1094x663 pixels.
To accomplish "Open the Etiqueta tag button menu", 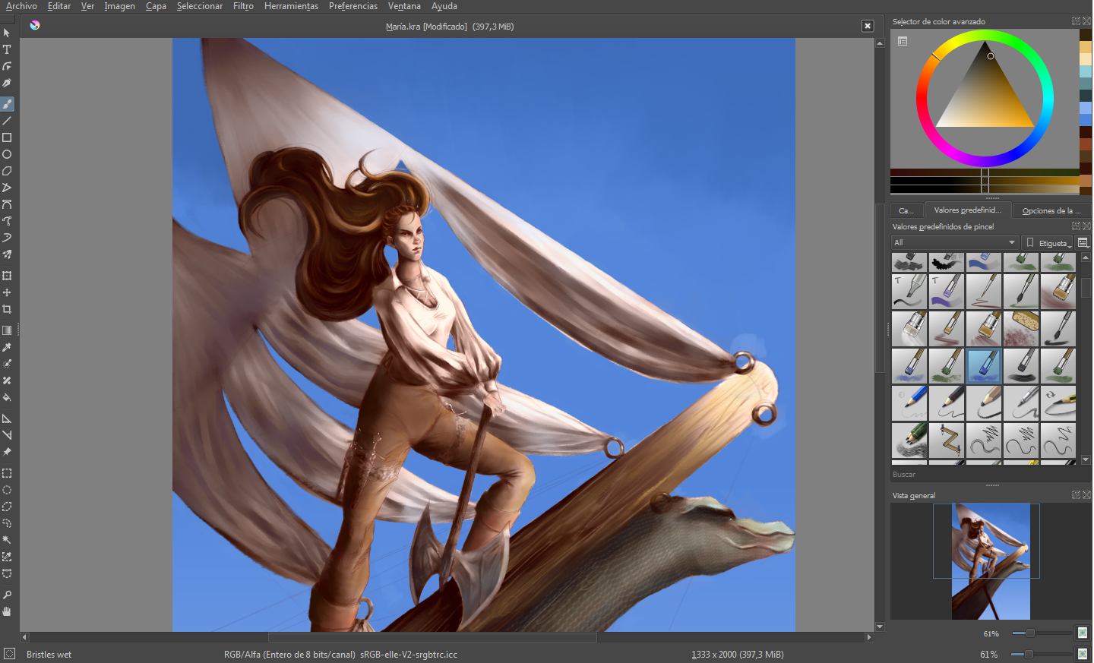I will point(1047,242).
